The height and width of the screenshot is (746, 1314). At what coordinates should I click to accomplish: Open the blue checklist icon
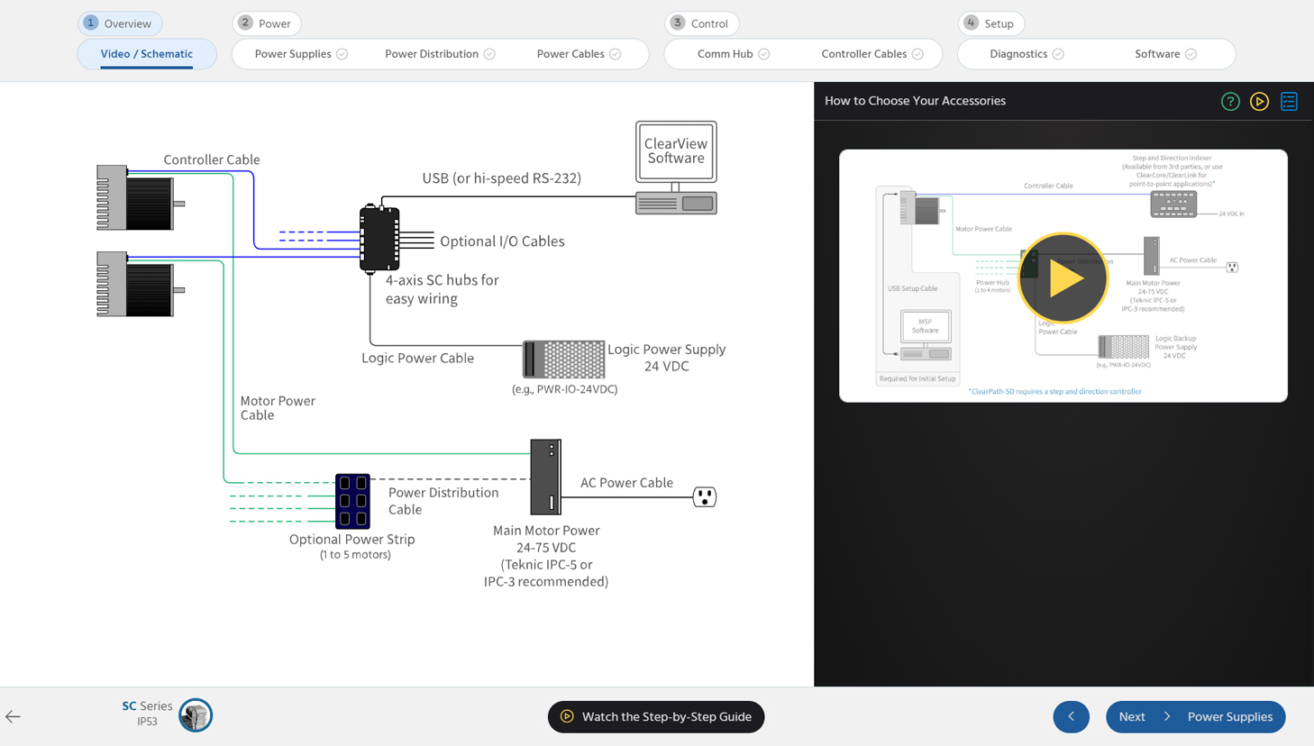1289,102
